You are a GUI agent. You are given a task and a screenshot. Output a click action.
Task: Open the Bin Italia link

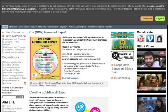point(7,106)
